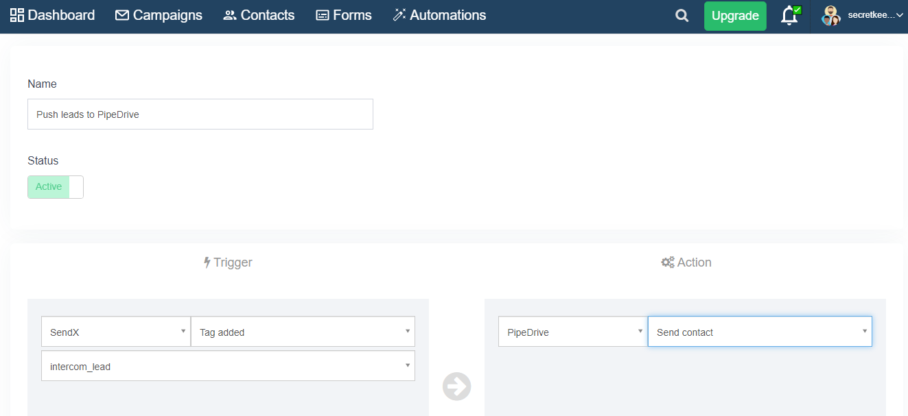The image size is (908, 416).
Task: Click the Trigger section heading
Action: coord(228,262)
